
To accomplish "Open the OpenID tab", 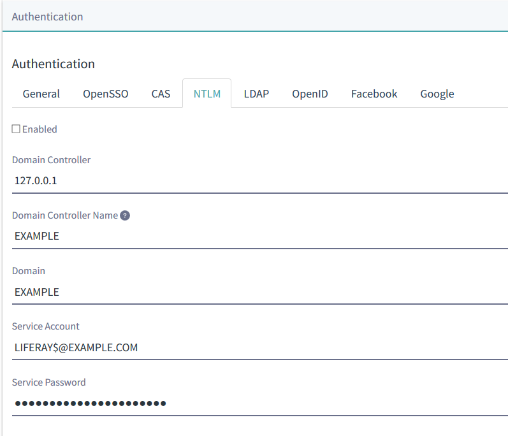I will tap(310, 94).
